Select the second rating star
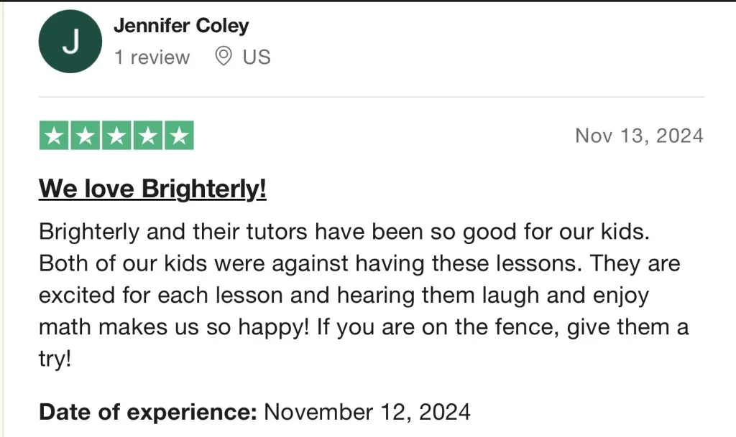Screen dimensions: 736x437 click(86, 136)
